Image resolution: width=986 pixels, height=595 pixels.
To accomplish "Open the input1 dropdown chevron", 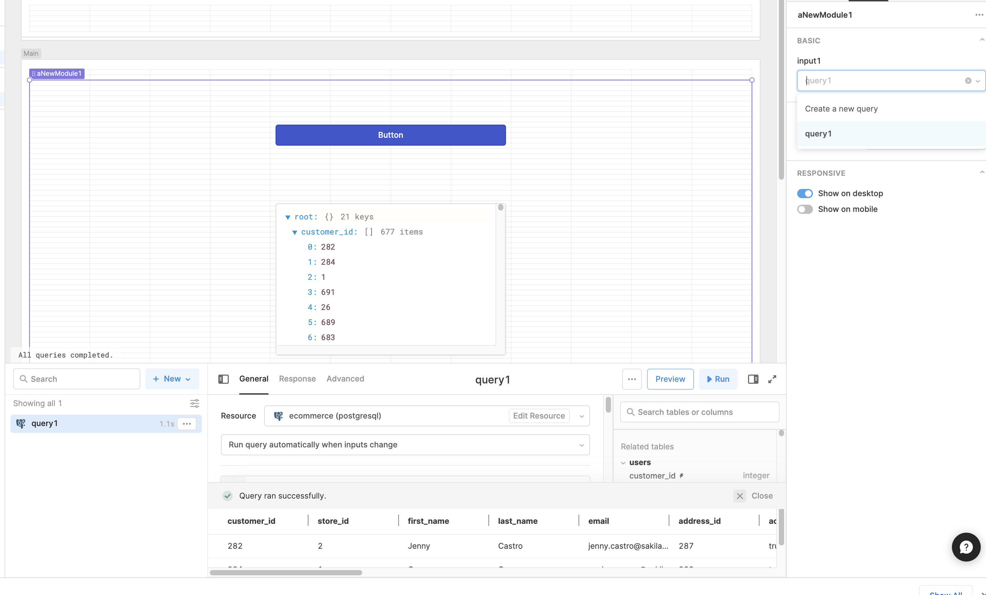I will point(977,81).
